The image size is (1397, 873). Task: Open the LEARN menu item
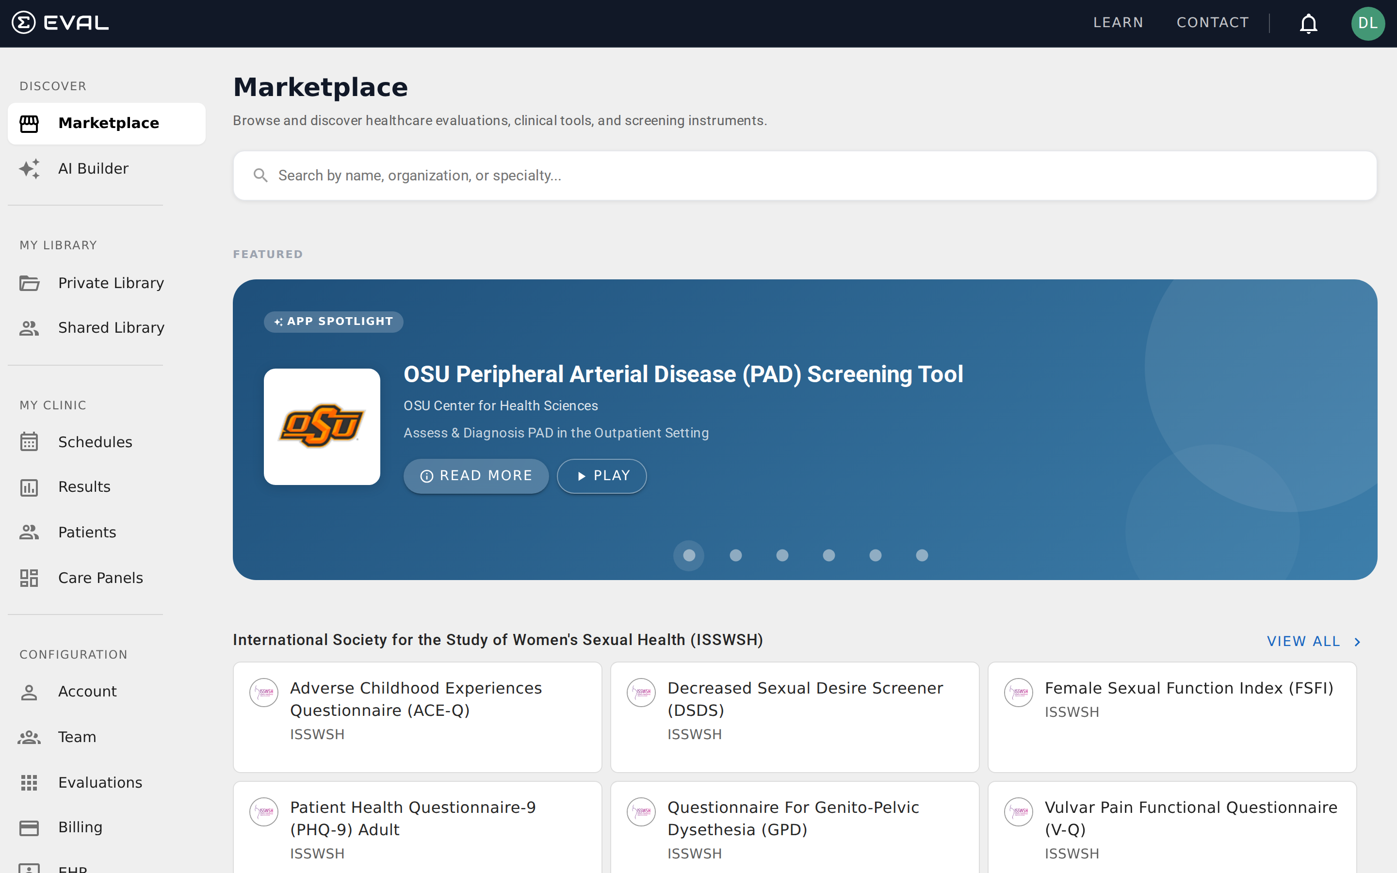click(1118, 22)
